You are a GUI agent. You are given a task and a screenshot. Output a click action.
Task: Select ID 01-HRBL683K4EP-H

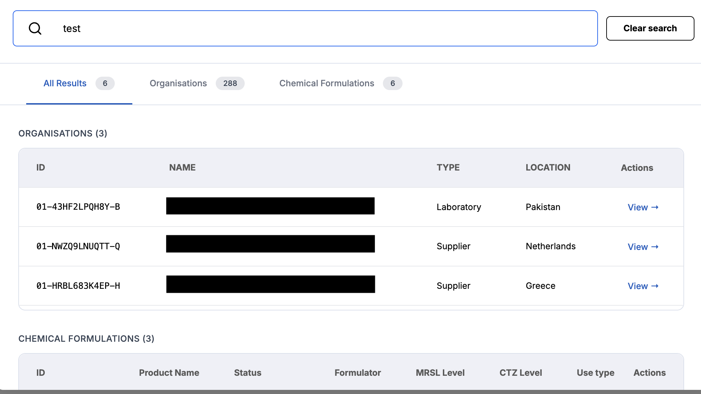[78, 286]
